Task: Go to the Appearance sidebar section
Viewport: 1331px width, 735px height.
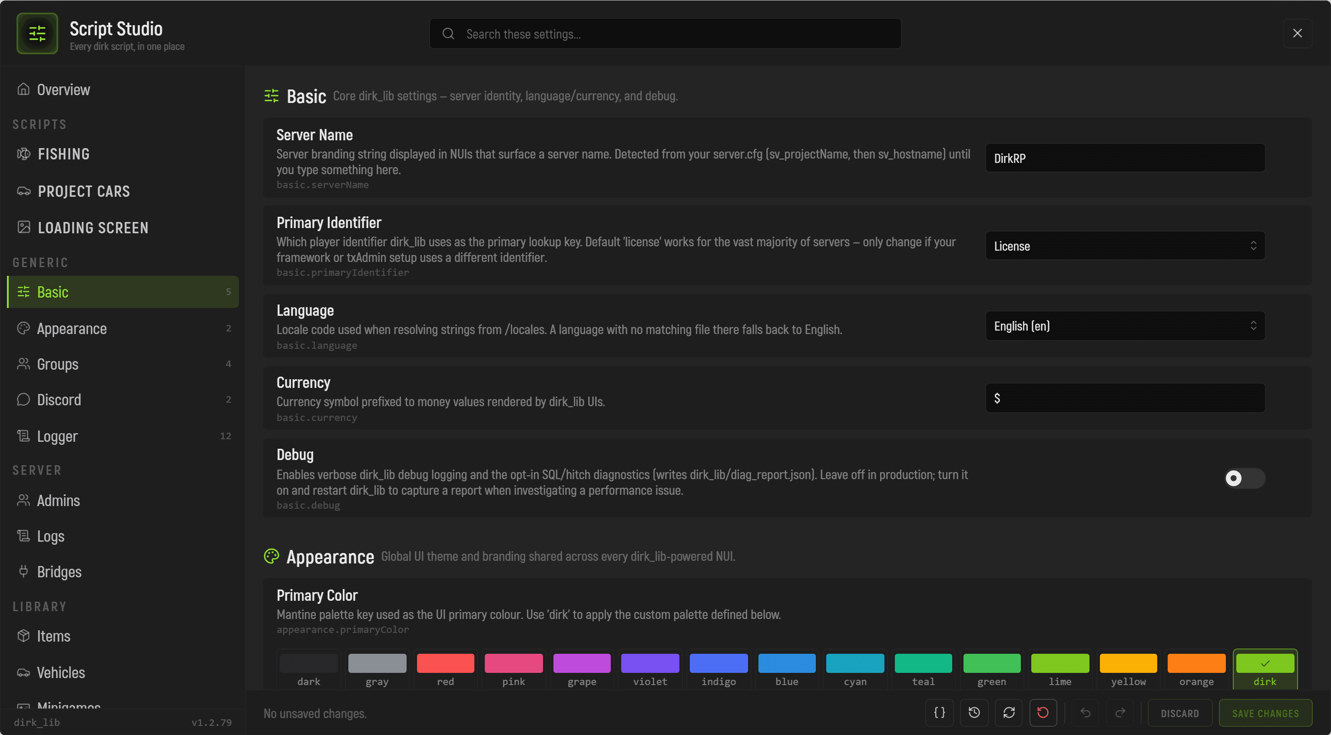Action: click(123, 328)
